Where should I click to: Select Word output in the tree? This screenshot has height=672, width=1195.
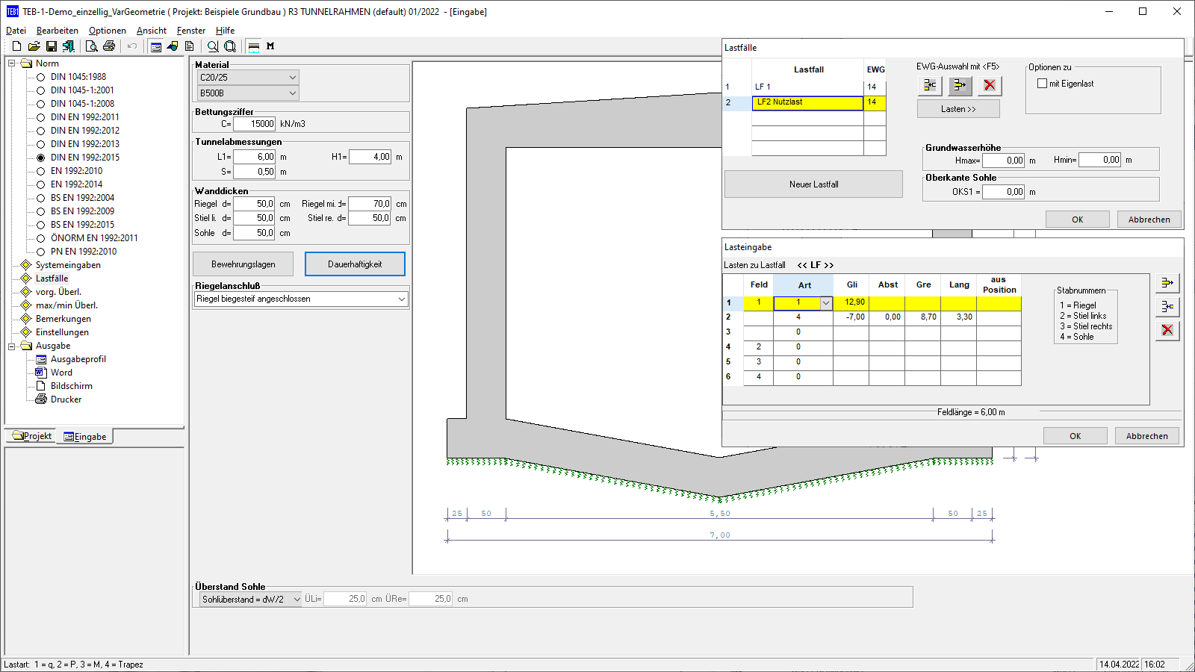click(61, 373)
